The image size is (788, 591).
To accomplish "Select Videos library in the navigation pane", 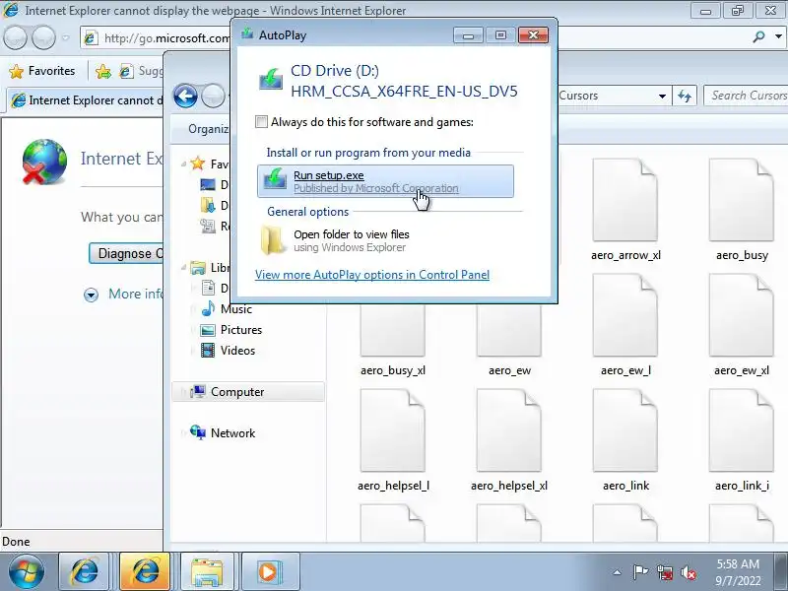I will coord(237,351).
